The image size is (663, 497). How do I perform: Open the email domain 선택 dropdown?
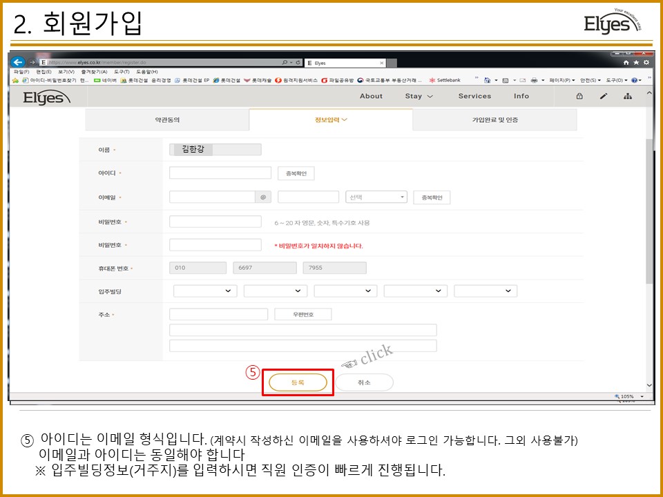376,197
